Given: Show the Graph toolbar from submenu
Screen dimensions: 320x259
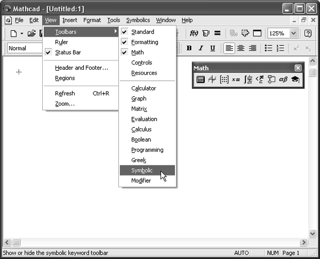Looking at the screenshot, I should 147,98.
